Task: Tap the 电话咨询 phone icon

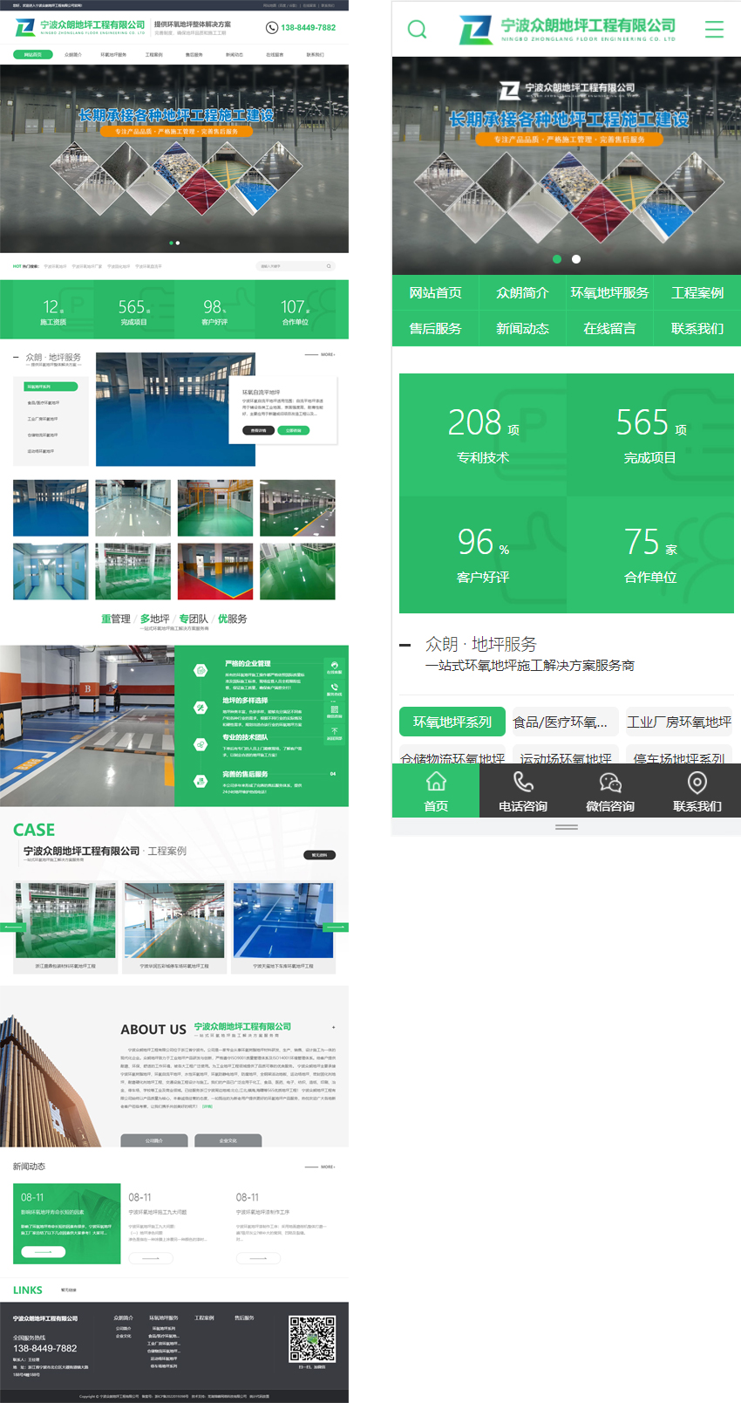Action: pos(523,782)
